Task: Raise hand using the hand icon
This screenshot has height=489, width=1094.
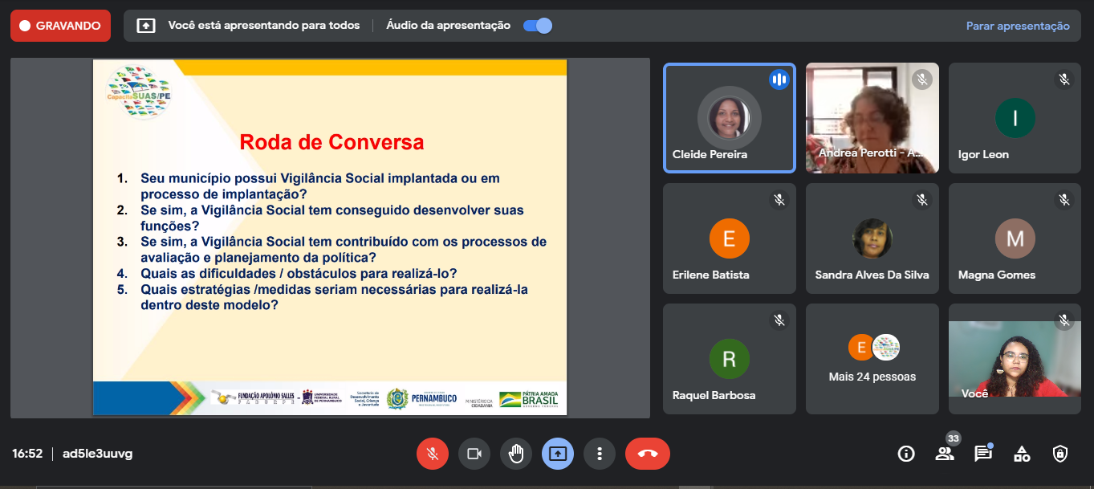Action: pos(515,454)
